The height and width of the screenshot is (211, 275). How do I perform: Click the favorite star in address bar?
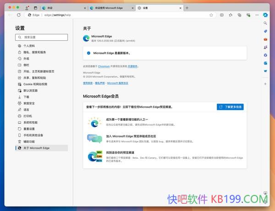[x=211, y=15]
